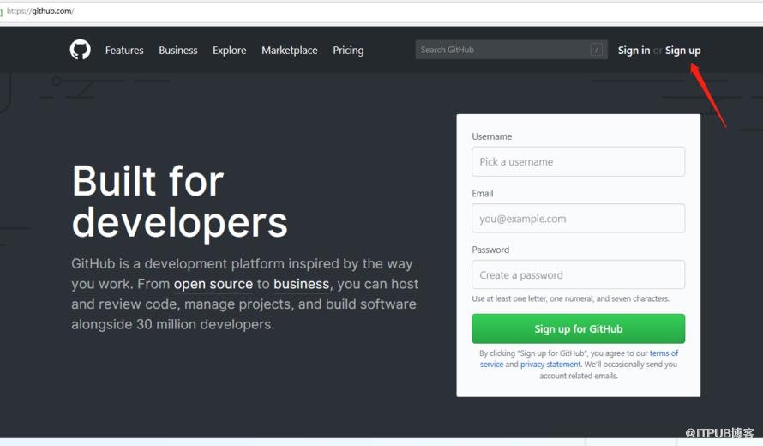
Task: Open the Features menu item
Action: point(124,50)
